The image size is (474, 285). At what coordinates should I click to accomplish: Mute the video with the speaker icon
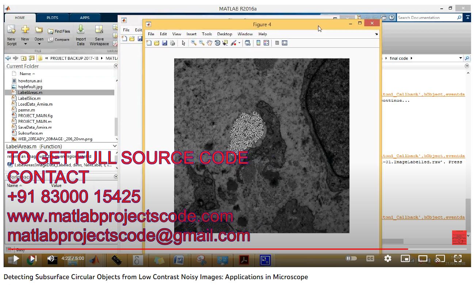(x=51, y=259)
